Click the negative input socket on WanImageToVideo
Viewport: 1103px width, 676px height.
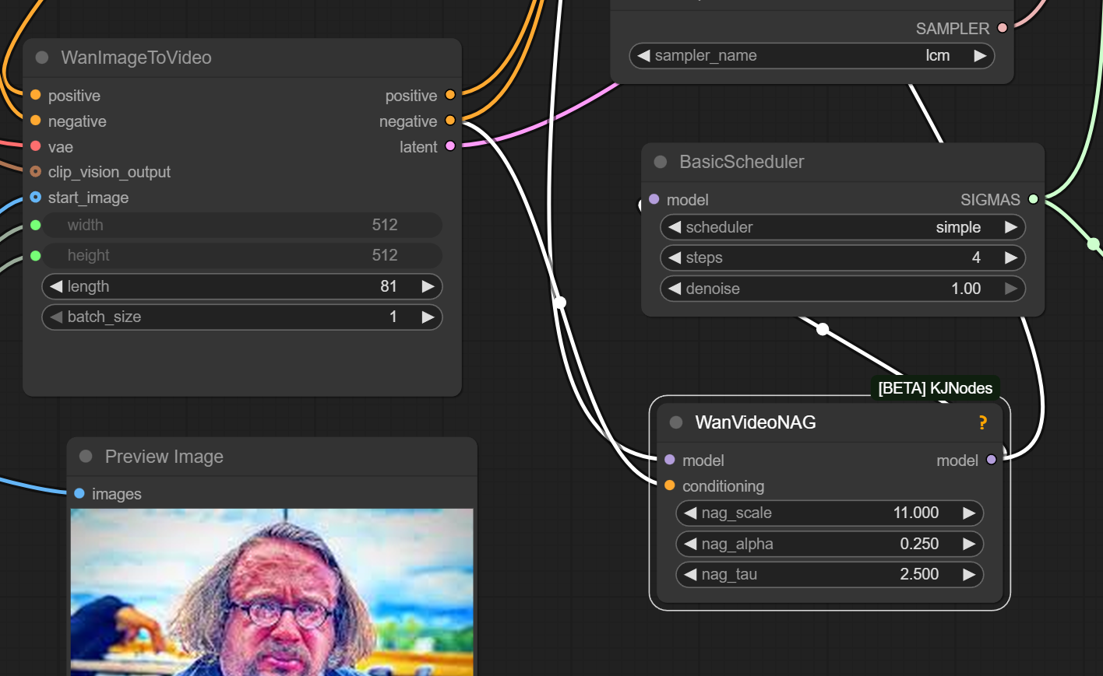point(36,121)
